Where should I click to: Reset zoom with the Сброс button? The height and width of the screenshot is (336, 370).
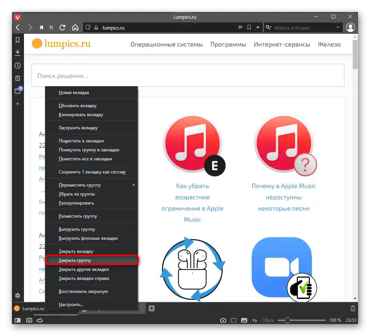click(268, 320)
